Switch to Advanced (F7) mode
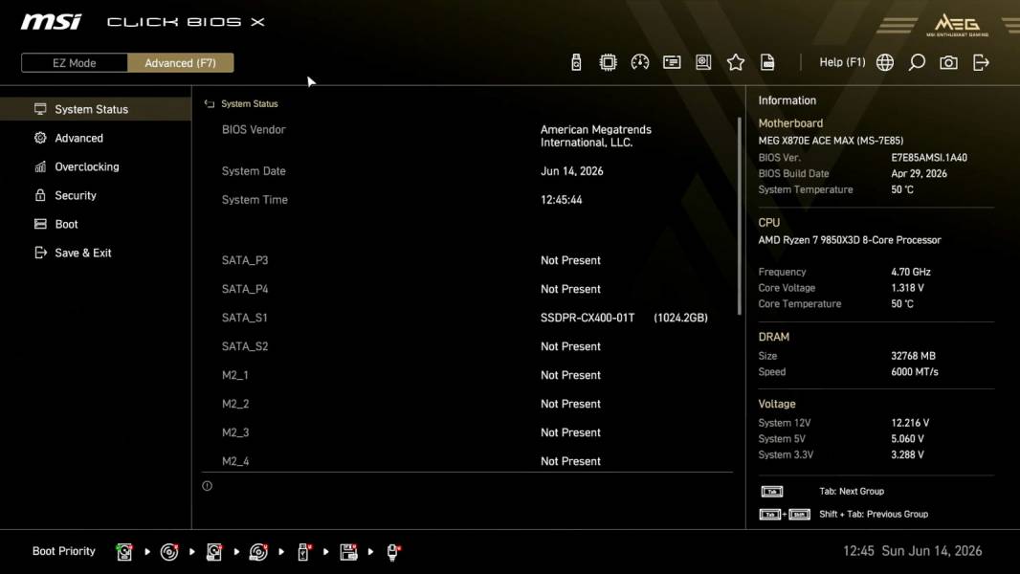The image size is (1020, 574). [180, 62]
